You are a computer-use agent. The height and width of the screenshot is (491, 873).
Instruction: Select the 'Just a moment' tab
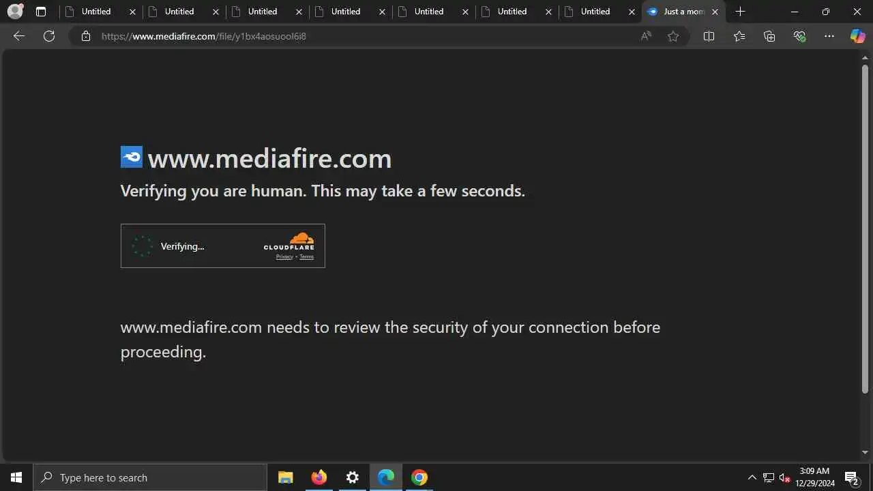pyautogui.click(x=683, y=12)
